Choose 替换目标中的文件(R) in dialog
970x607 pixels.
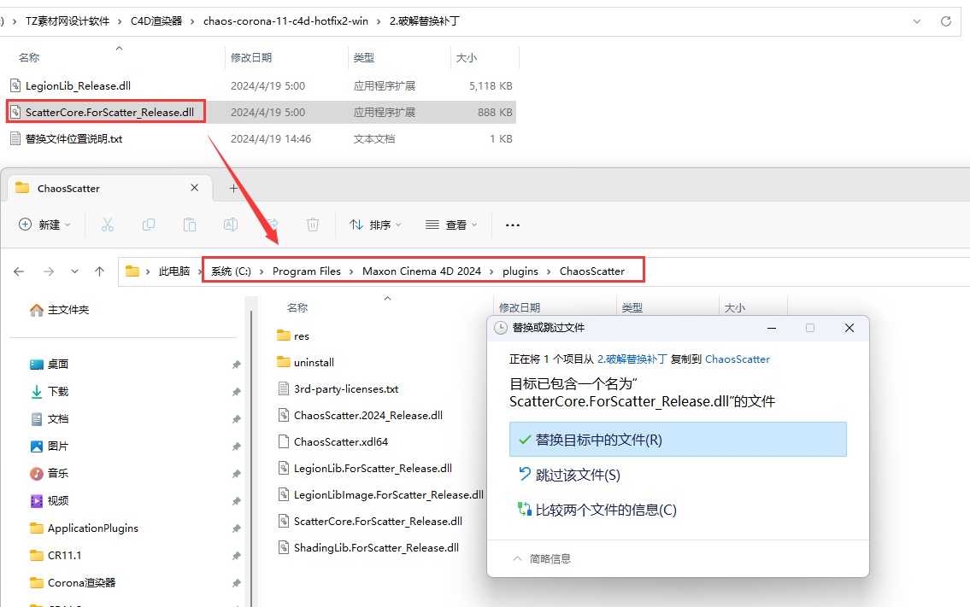678,440
